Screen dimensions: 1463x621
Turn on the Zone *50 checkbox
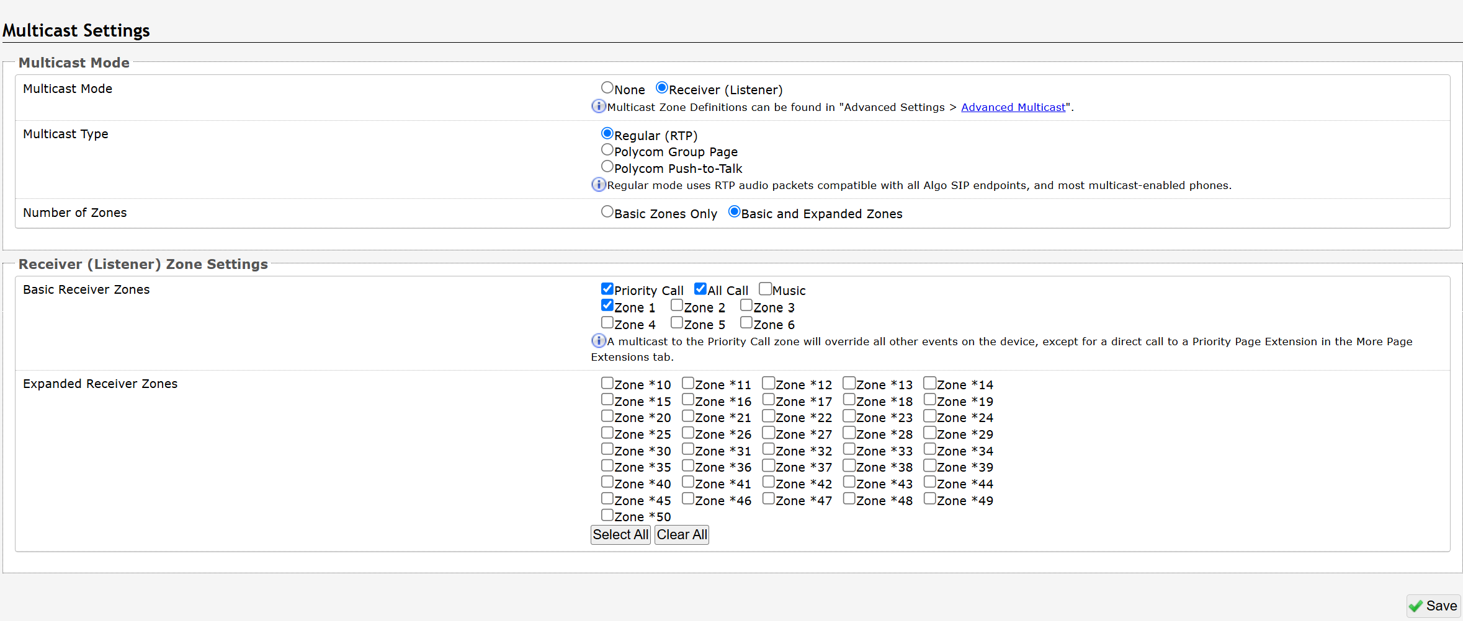pos(607,515)
